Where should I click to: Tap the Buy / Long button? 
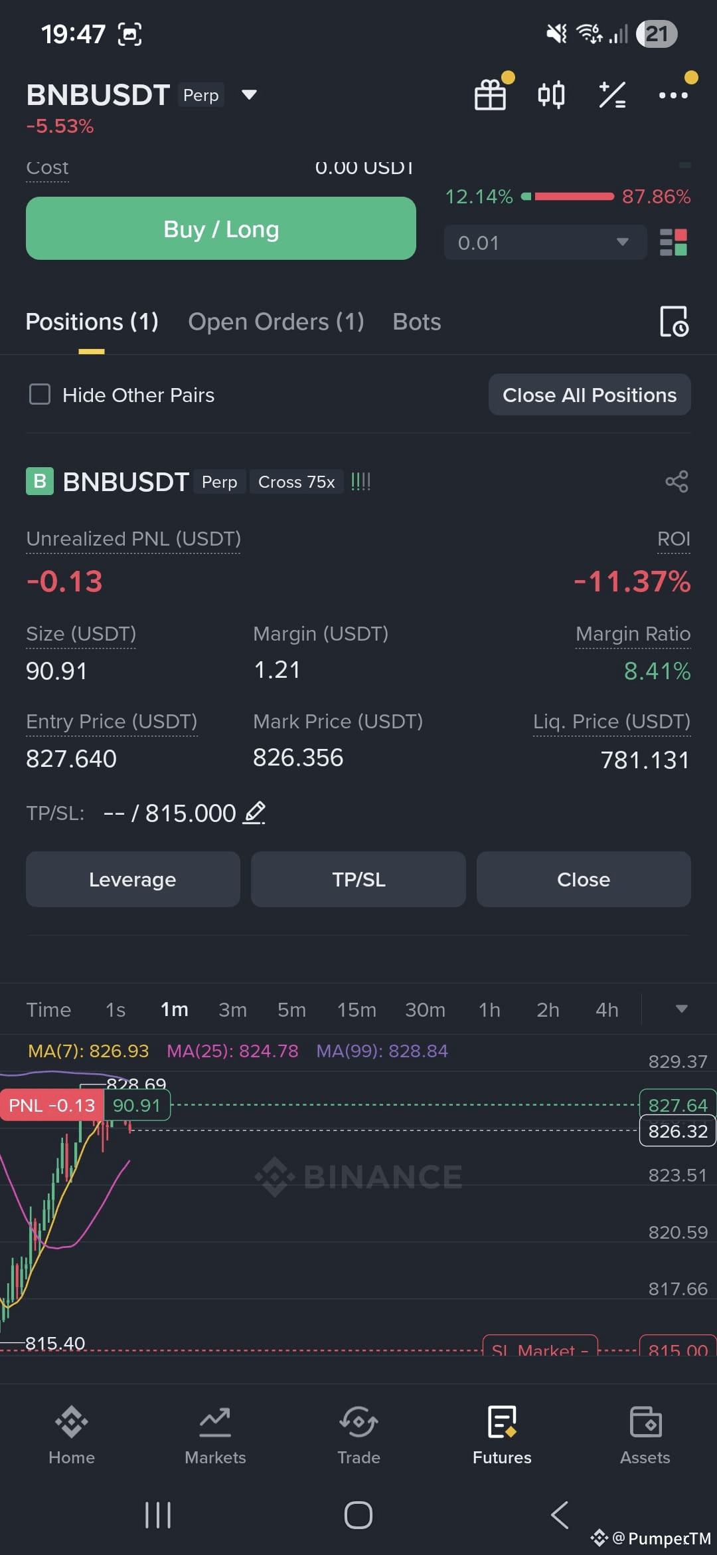221,229
